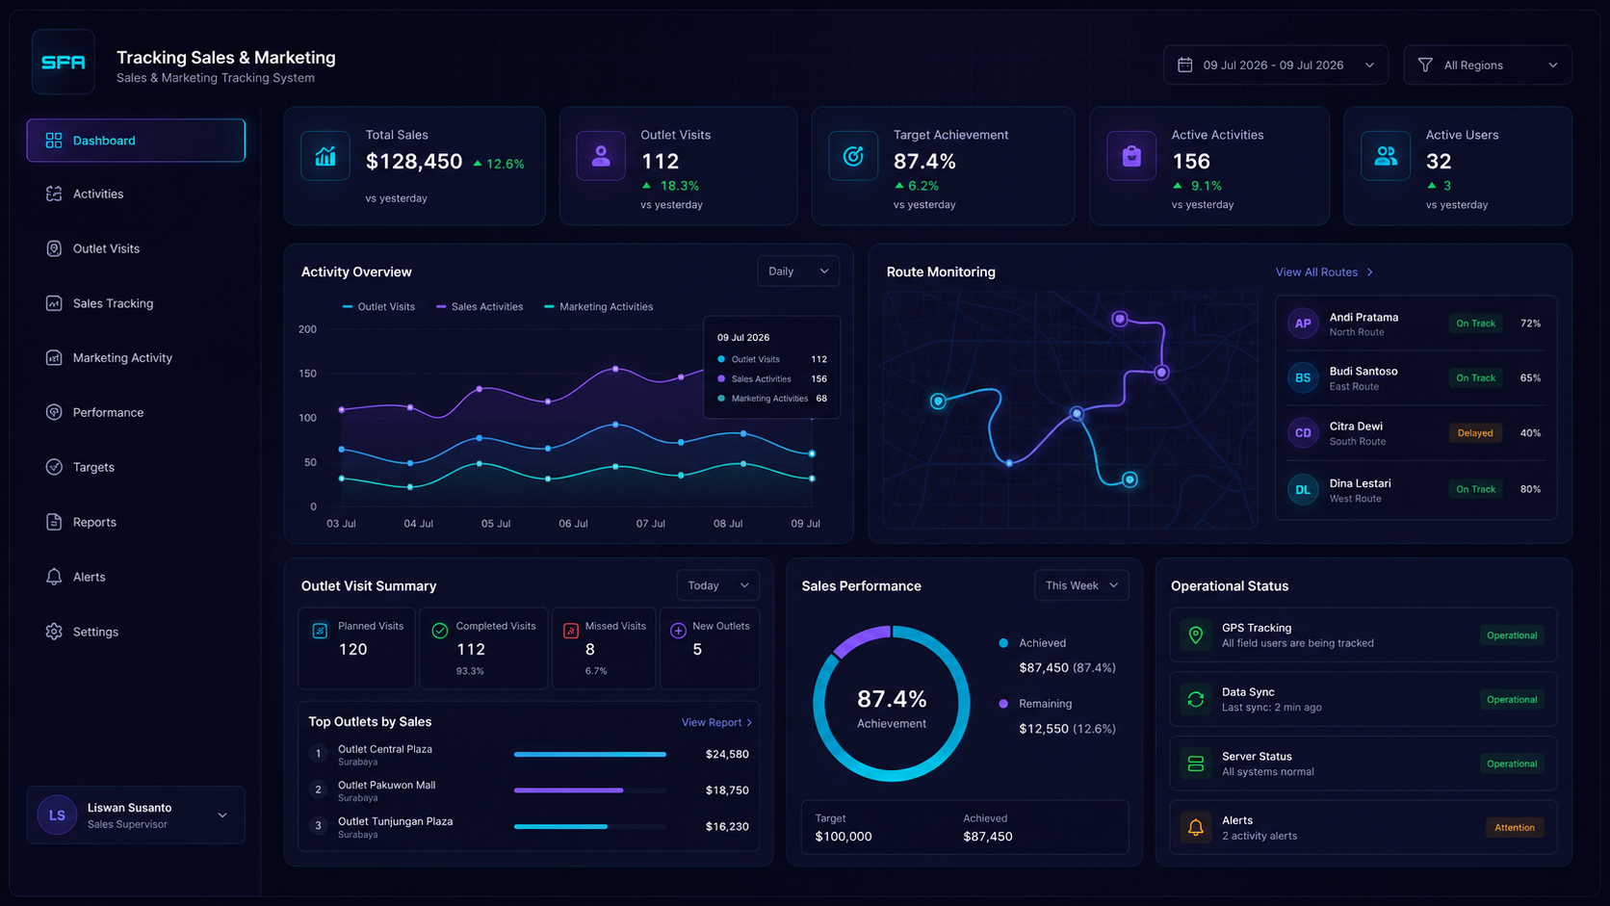This screenshot has width=1610, height=906.
Task: Click the Outlet Visits person icon
Action: pyautogui.click(x=601, y=156)
